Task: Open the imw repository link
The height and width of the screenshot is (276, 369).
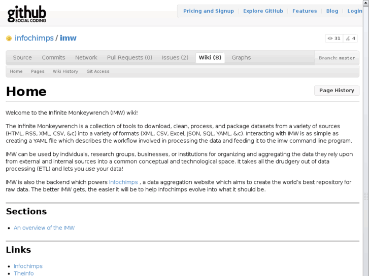Action: 68,38
